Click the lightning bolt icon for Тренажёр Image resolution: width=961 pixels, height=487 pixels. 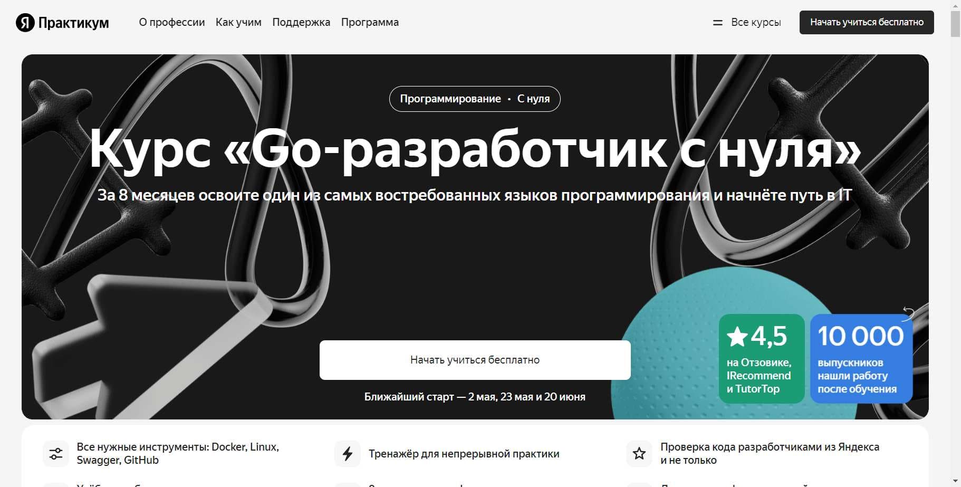348,453
